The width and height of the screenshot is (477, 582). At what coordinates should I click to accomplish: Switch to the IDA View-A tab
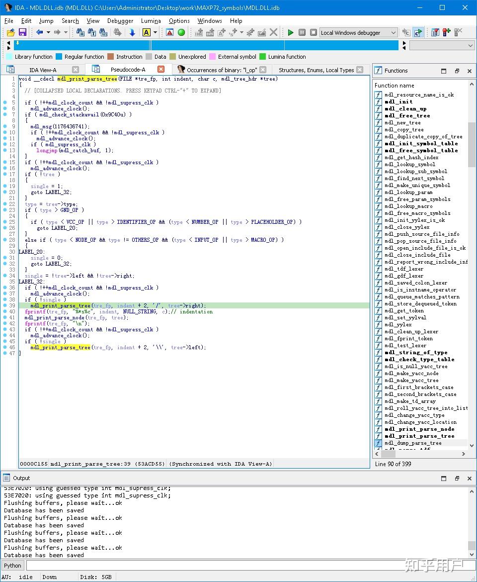pyautogui.click(x=43, y=70)
